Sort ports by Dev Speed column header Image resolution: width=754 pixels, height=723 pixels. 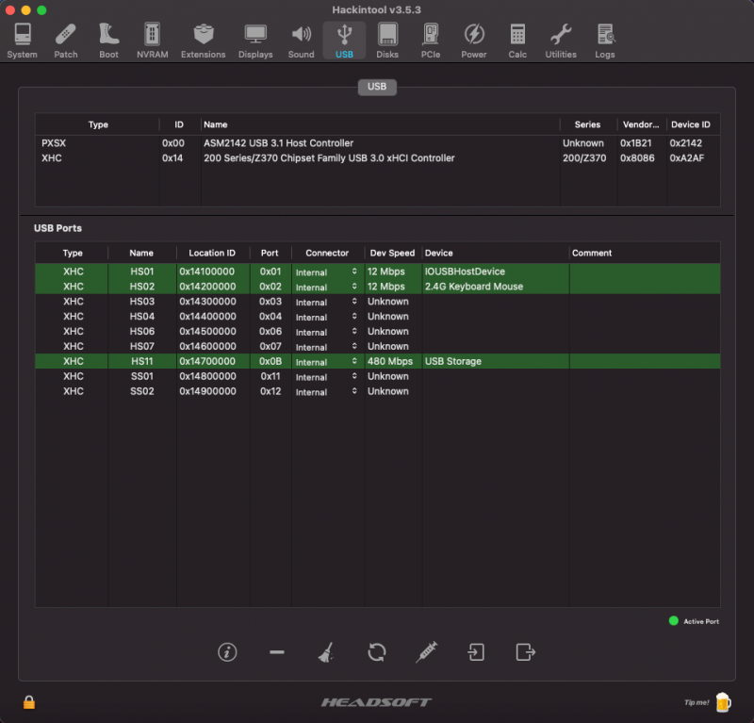[x=392, y=253]
